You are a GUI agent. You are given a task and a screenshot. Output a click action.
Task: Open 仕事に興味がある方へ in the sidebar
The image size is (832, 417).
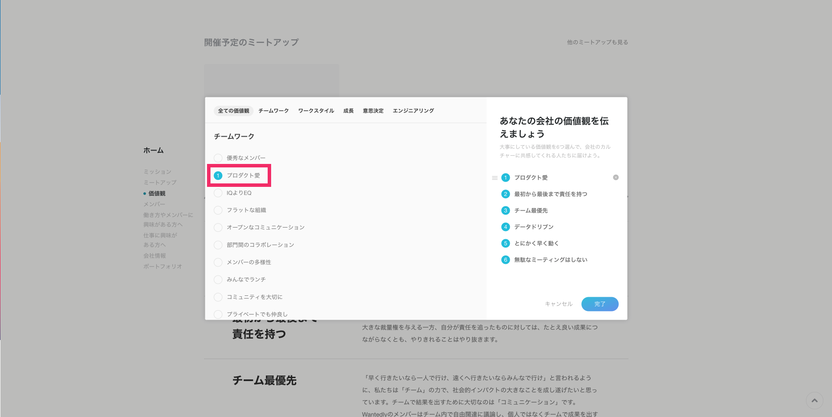(x=160, y=240)
